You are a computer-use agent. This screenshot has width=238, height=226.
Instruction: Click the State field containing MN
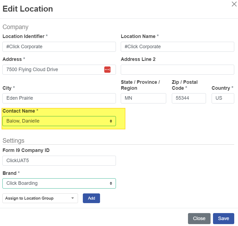pos(143,98)
